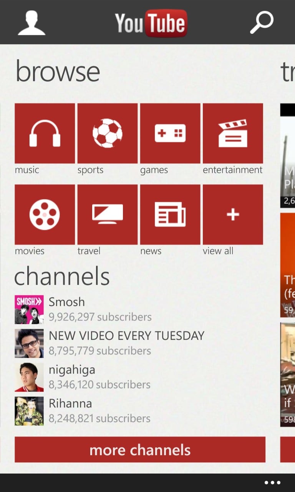The image size is (295, 492).
Task: Tap the 8,346,120 subscribers text
Action: point(99,385)
